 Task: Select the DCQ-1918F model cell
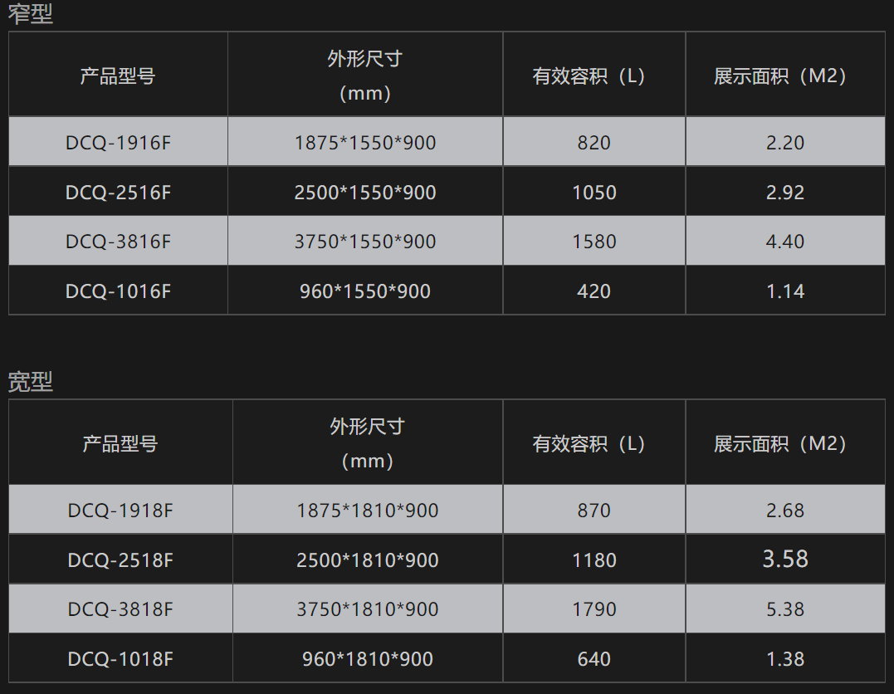click(x=120, y=511)
